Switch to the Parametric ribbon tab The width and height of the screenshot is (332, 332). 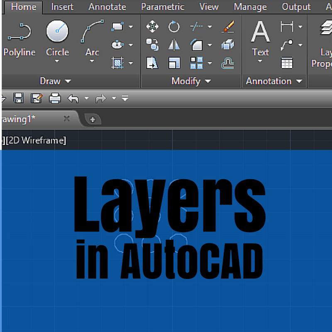(x=163, y=7)
